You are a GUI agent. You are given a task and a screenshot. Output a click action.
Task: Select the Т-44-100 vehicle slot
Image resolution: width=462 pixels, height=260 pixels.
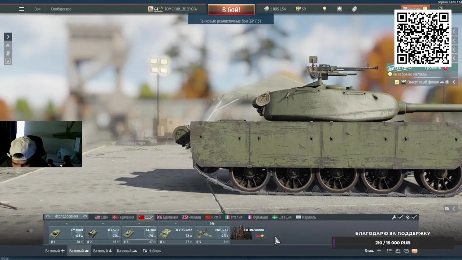pos(139,234)
